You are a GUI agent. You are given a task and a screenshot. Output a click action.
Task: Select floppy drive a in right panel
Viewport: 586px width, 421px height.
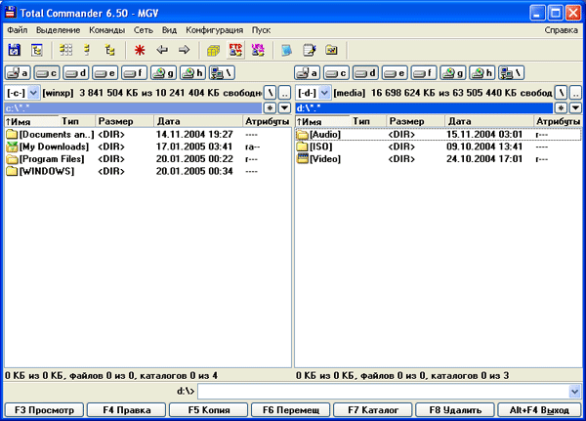pos(308,73)
